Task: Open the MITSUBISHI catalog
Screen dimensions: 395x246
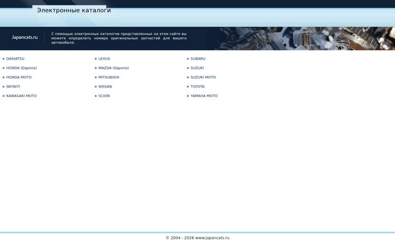Action: [x=109, y=77]
